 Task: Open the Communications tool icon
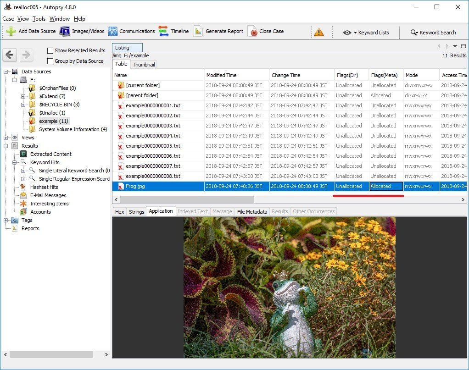point(113,31)
